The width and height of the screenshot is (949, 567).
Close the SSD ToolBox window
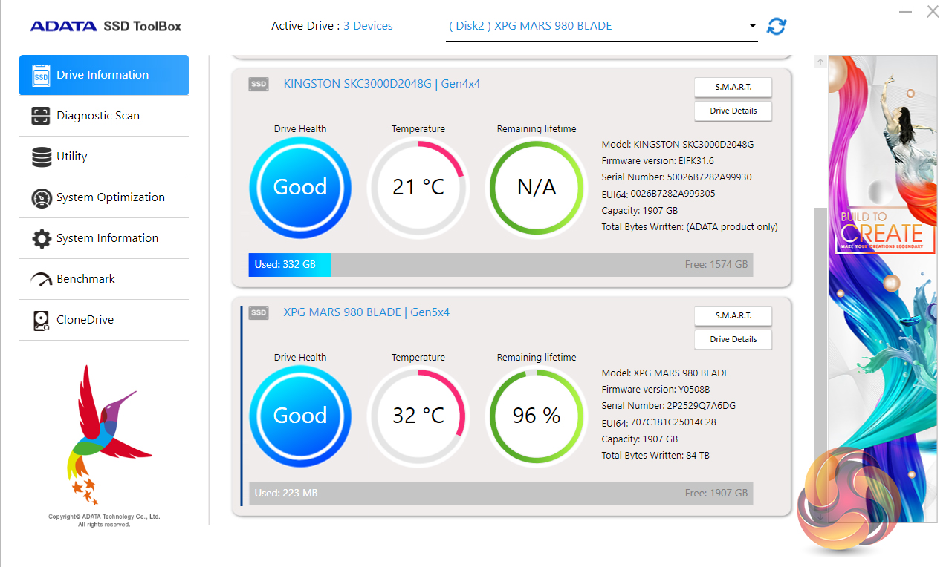(x=933, y=12)
